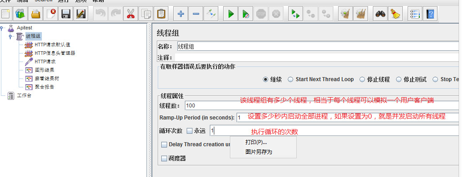Select the HTTP请求 sampler in tree
The width and height of the screenshot is (462, 177).
45,62
